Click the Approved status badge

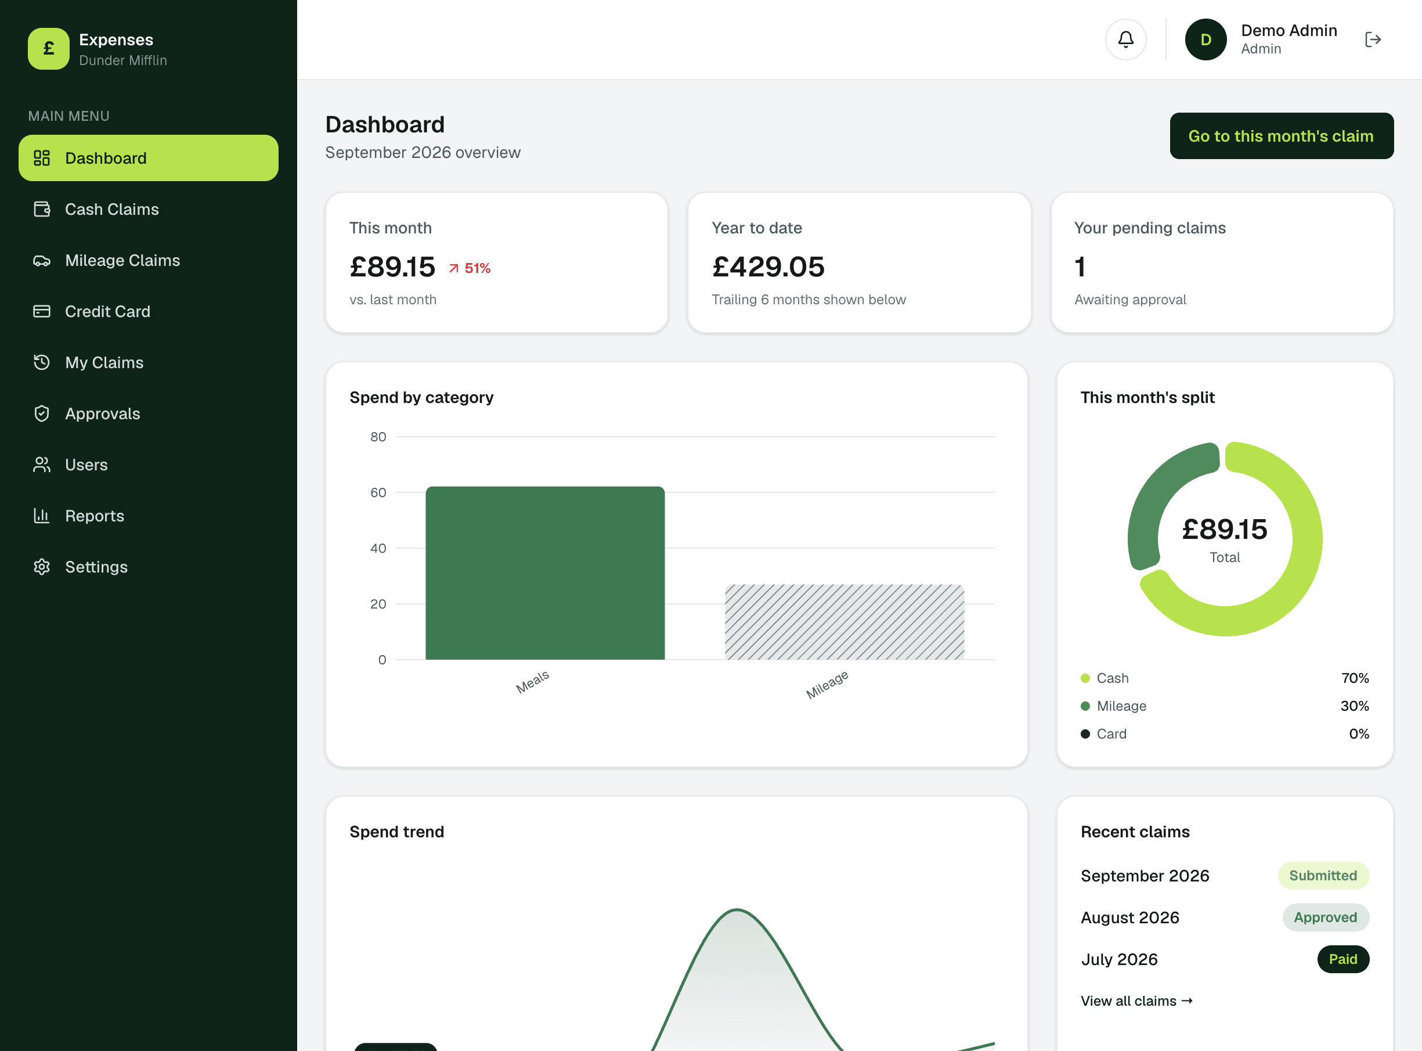point(1325,917)
